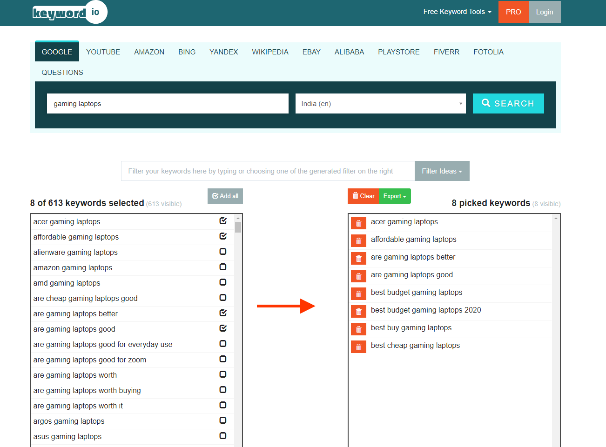The height and width of the screenshot is (447, 606).
Task: Uncheck 'are gaming laptops better' checkbox
Action: click(223, 313)
